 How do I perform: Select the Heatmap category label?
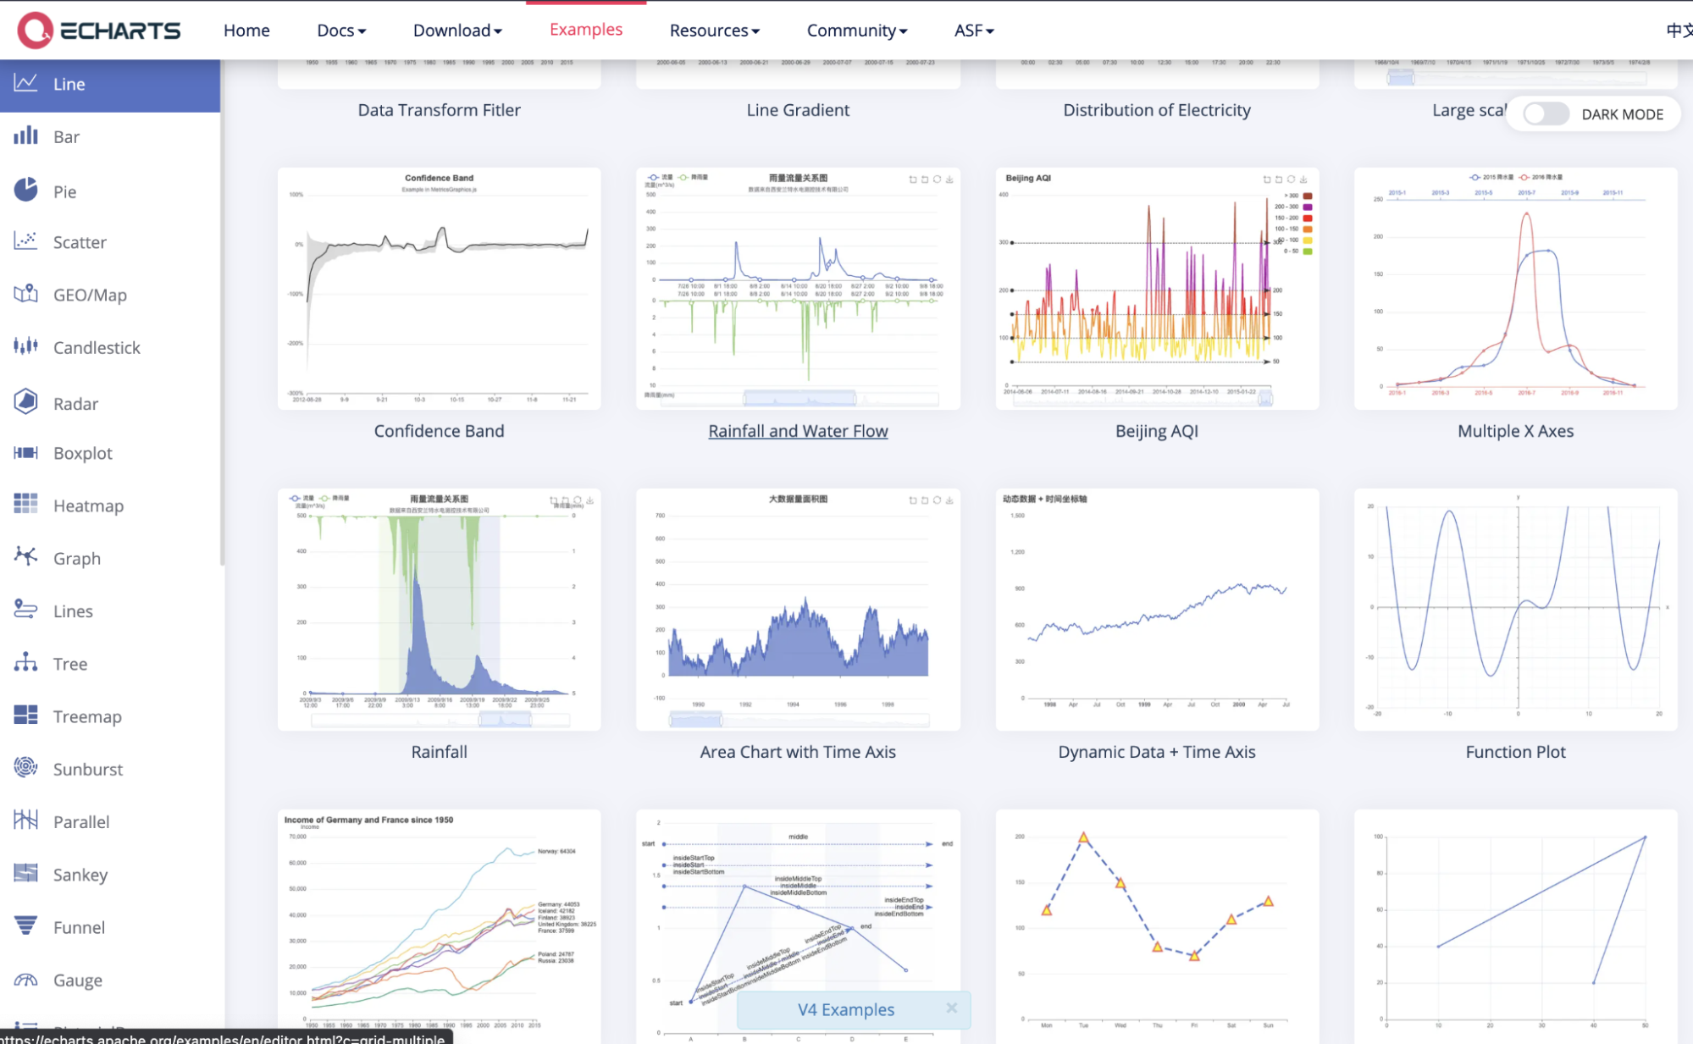point(88,505)
